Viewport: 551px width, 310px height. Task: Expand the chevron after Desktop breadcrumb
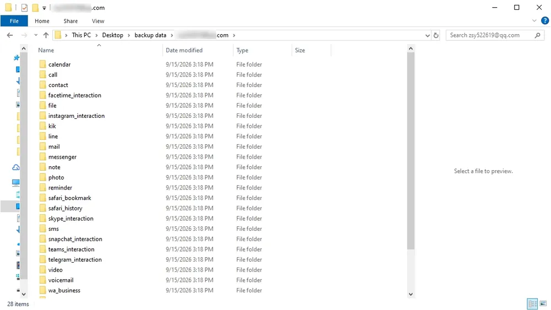[x=128, y=35]
